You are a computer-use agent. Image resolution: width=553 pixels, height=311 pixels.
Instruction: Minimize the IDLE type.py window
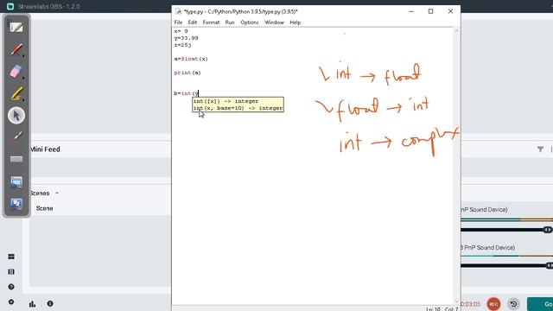411,11
